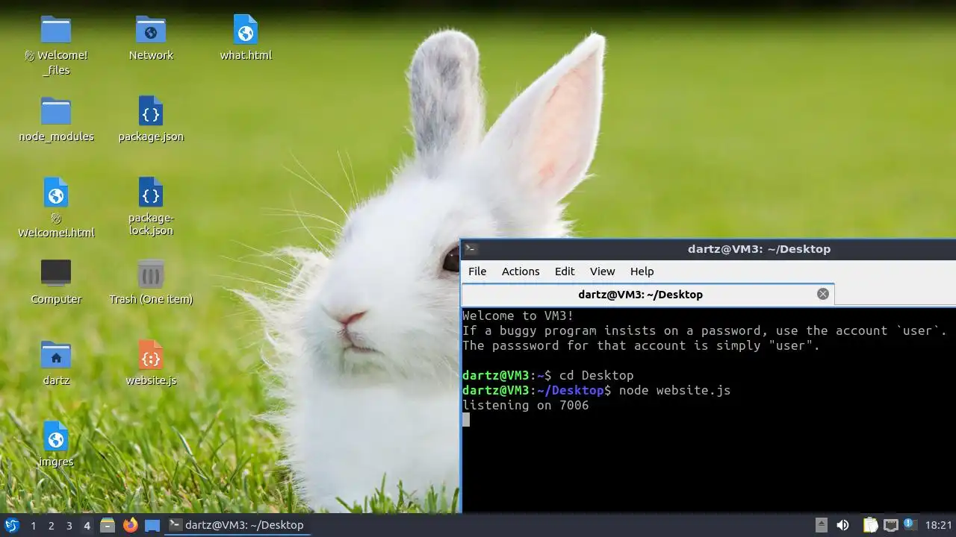Click the removable media eject tray icon
Screen dimensions: 956x537
coord(821,525)
